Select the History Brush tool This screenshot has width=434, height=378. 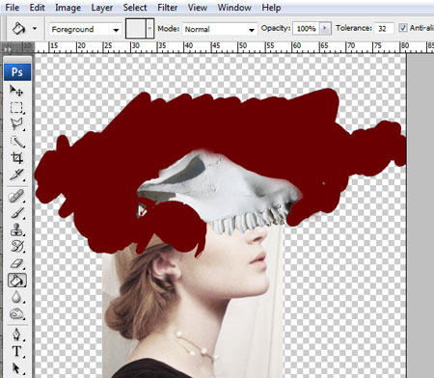[16, 247]
